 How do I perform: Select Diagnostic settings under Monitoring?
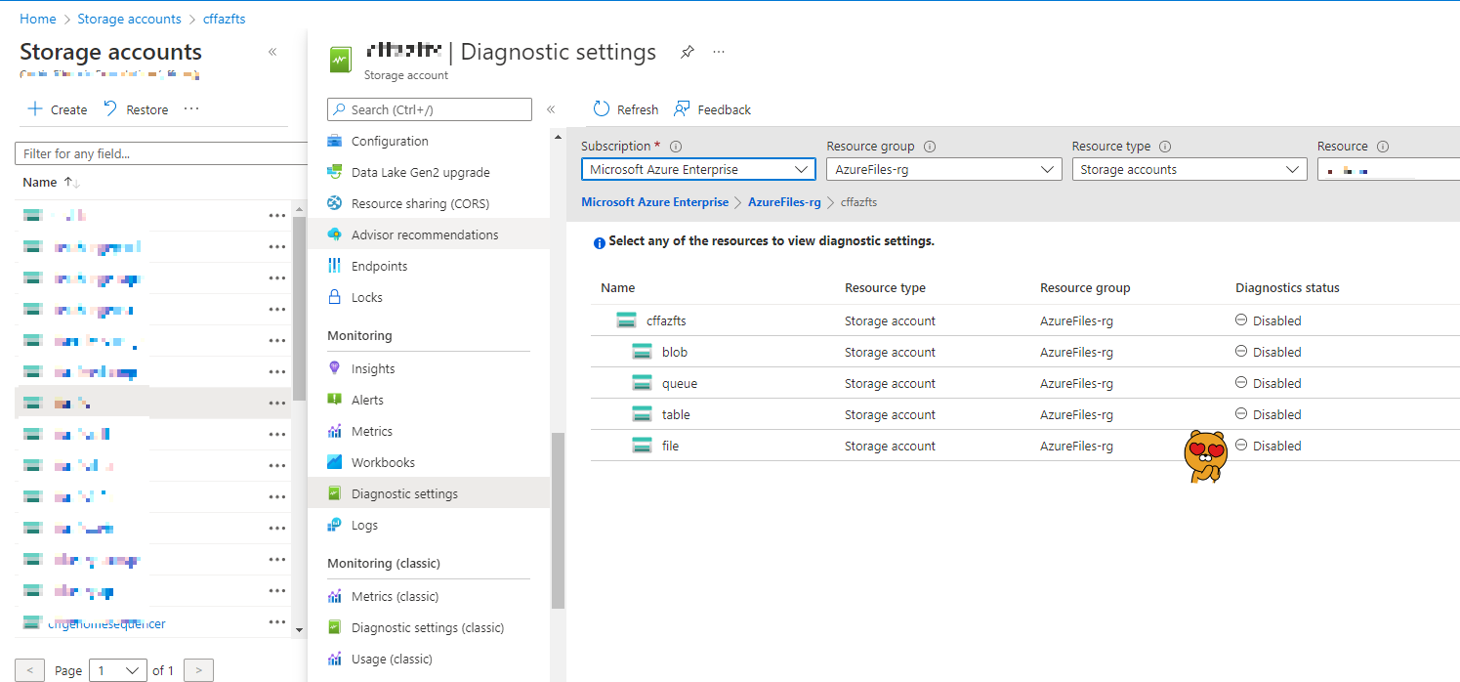[x=429, y=493]
